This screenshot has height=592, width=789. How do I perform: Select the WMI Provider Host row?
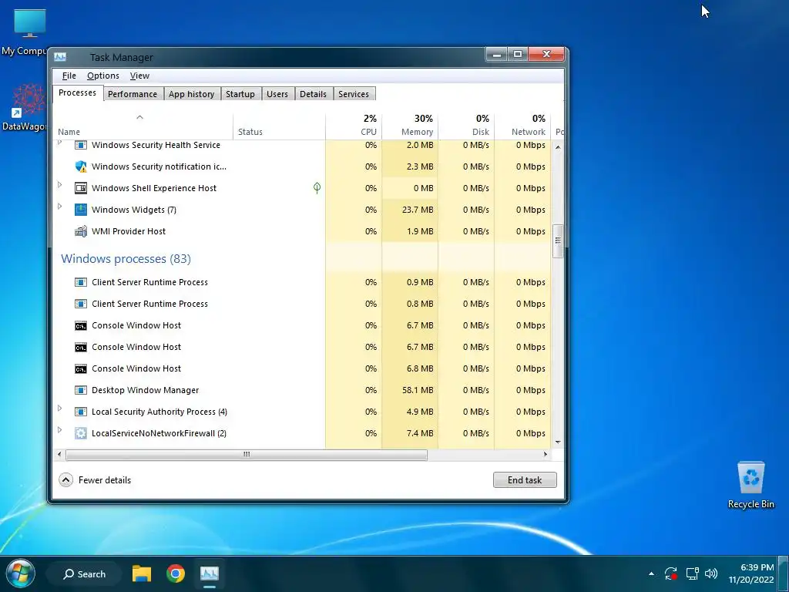[x=302, y=231]
